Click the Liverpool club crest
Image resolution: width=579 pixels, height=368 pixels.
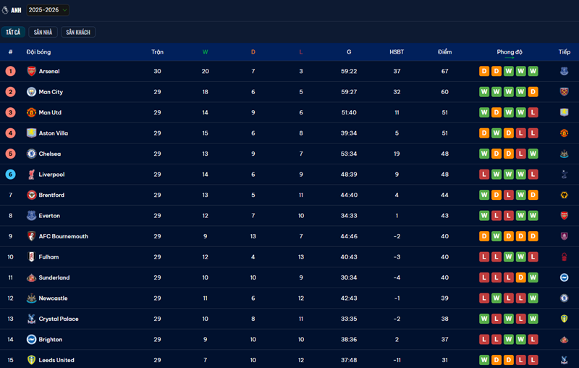[31, 175]
